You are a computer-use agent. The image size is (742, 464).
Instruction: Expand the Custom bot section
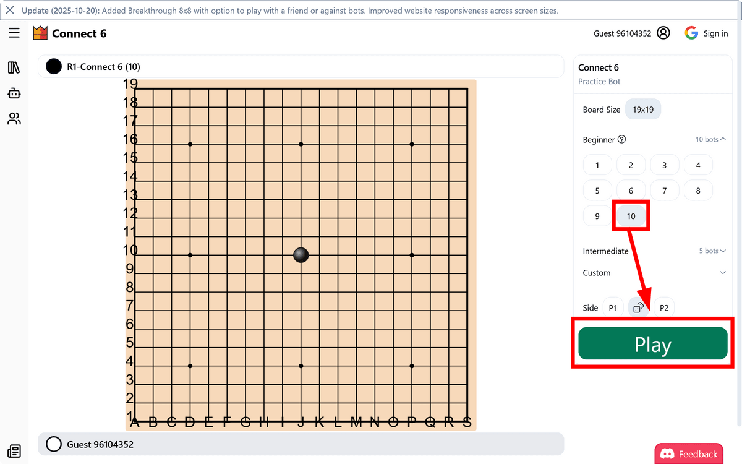(723, 273)
